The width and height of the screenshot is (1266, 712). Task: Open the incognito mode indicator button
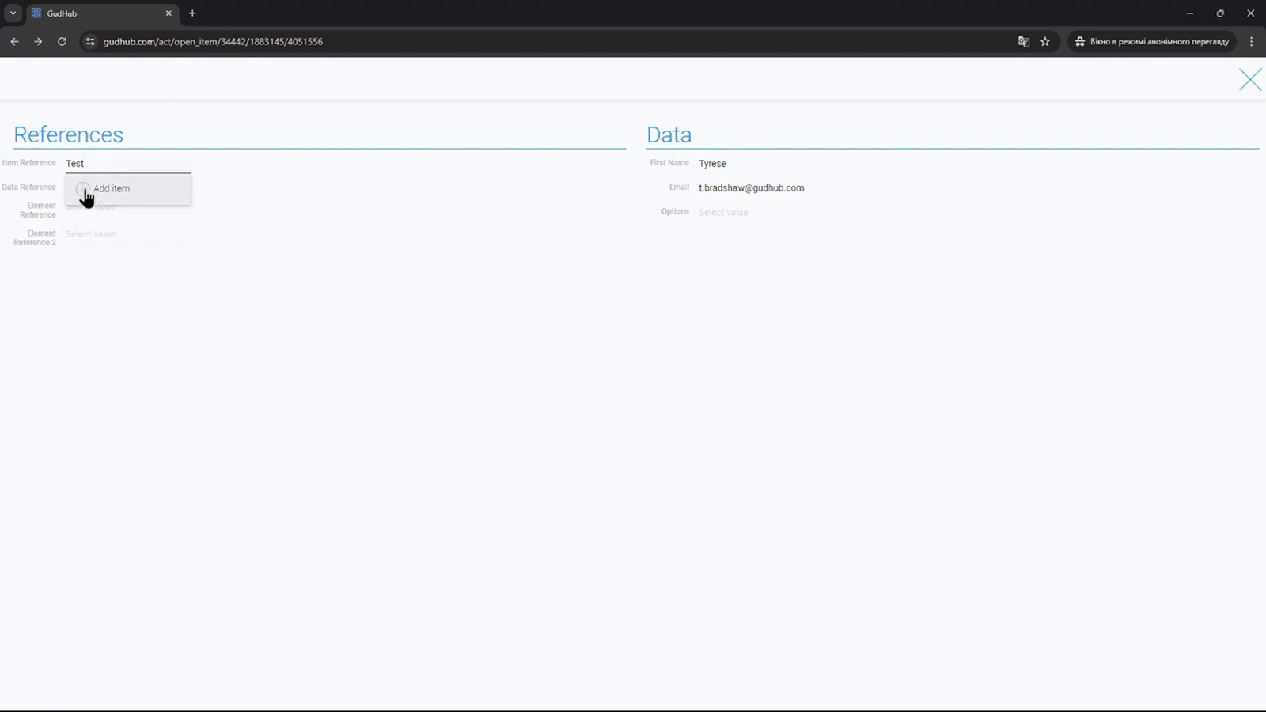click(x=1151, y=41)
